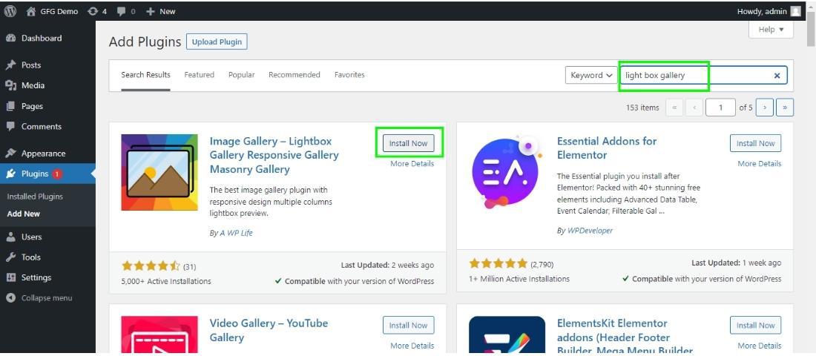
Task: Click the ElementsKit plugin logo
Action: (x=507, y=334)
